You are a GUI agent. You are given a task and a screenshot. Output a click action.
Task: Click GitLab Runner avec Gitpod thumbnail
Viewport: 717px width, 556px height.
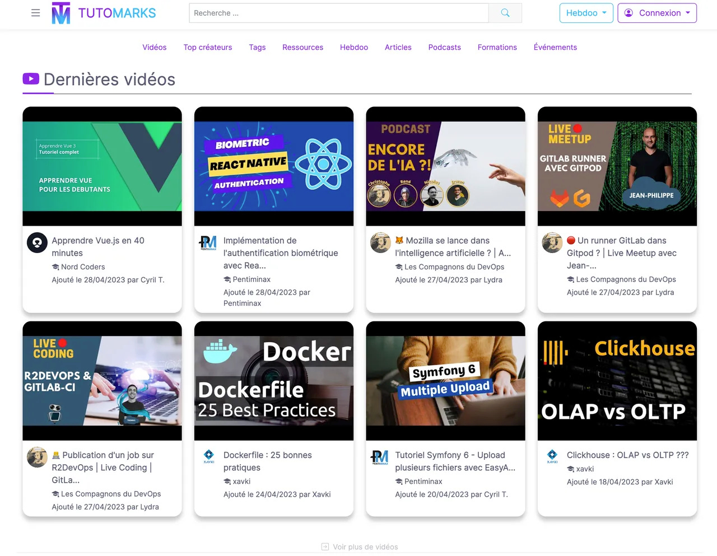617,166
